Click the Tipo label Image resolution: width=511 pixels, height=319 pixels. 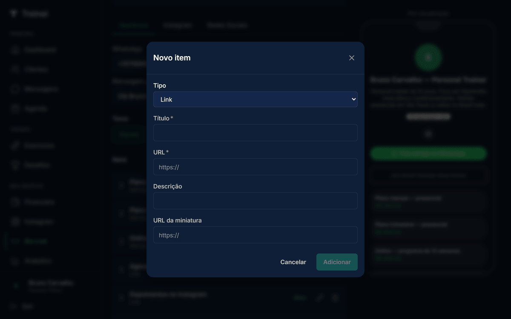pos(160,85)
